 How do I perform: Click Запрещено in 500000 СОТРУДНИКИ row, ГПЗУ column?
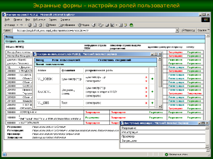93,112
